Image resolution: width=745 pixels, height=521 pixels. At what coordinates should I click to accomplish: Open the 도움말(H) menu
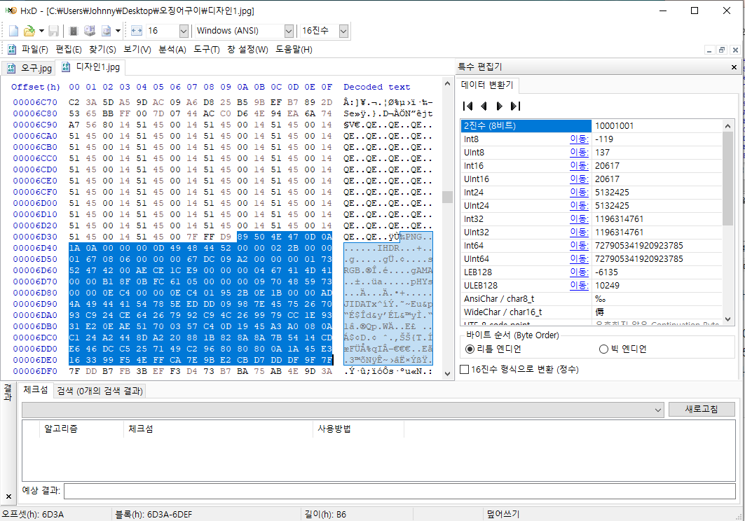click(x=294, y=50)
